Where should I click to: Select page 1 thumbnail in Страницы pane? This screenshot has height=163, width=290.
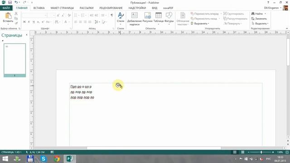pos(15,60)
